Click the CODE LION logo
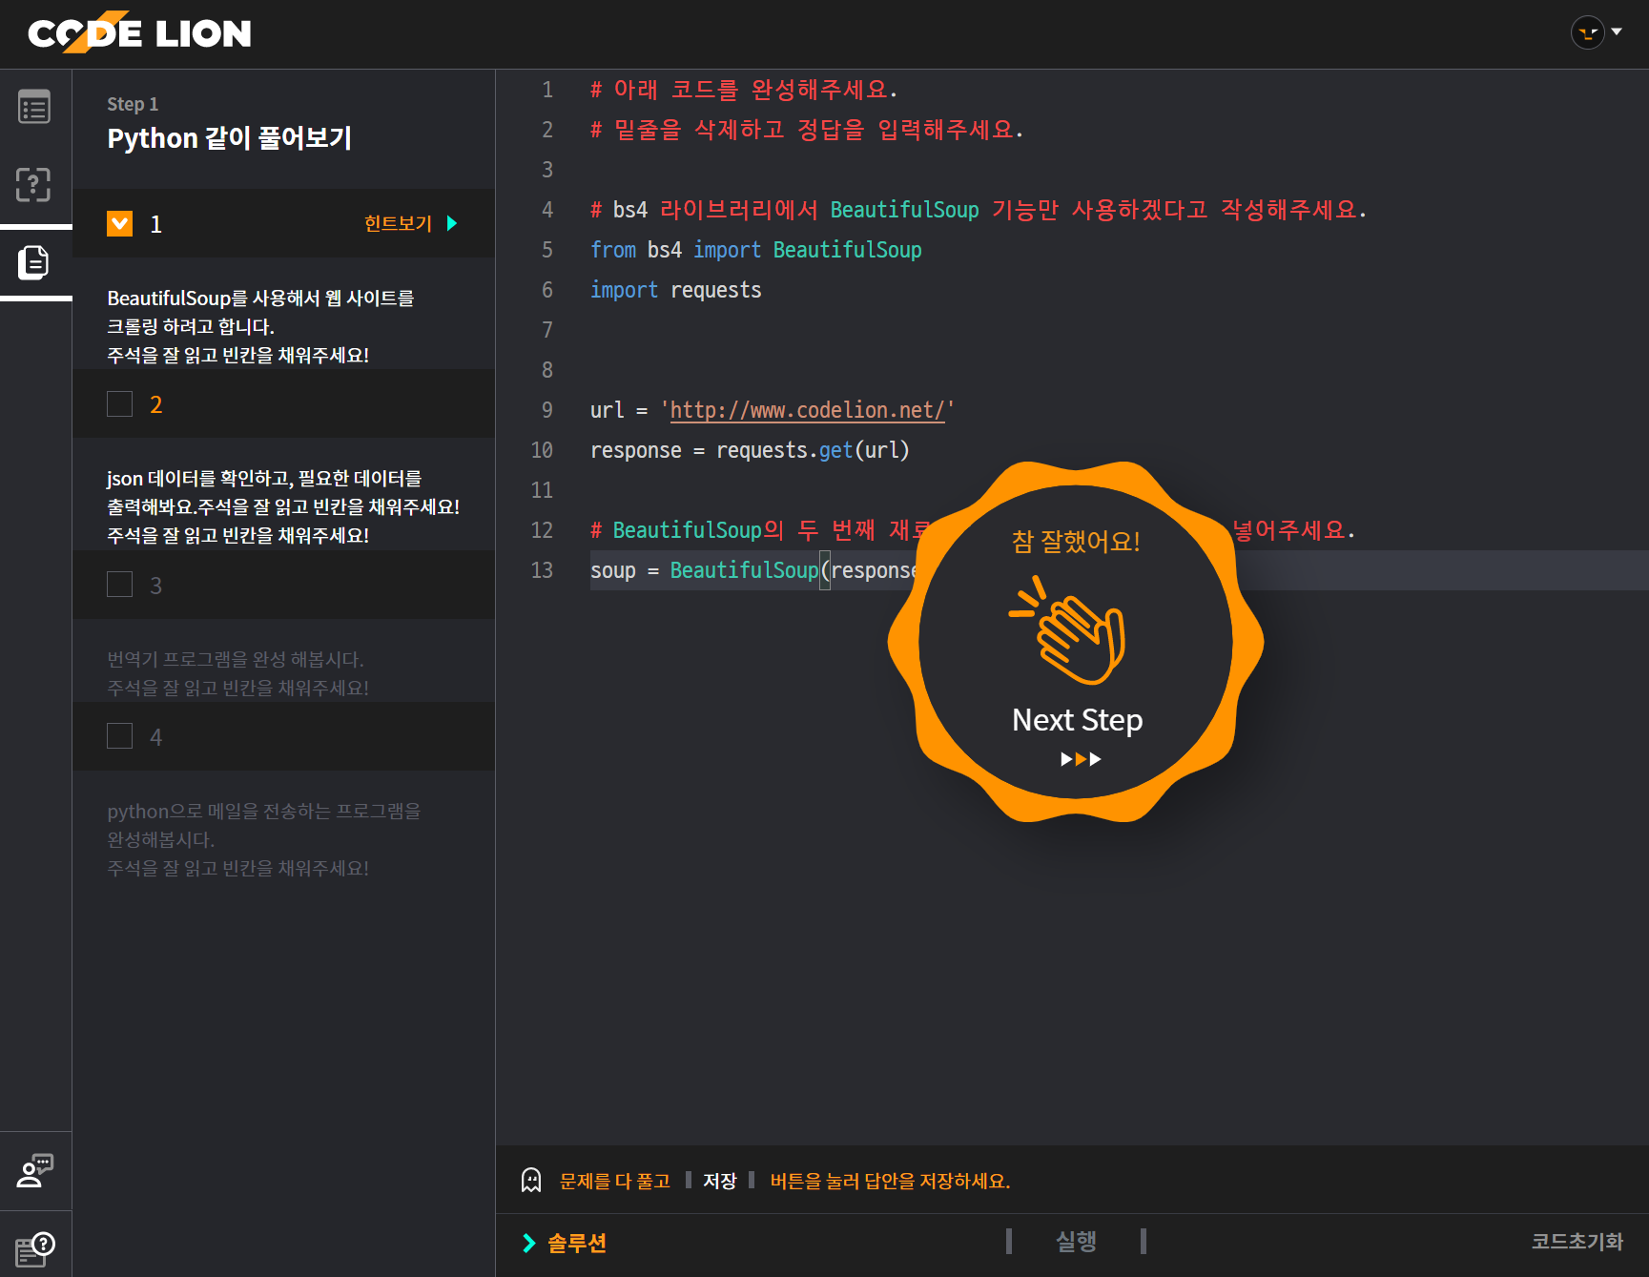This screenshot has width=1649, height=1277. click(139, 32)
